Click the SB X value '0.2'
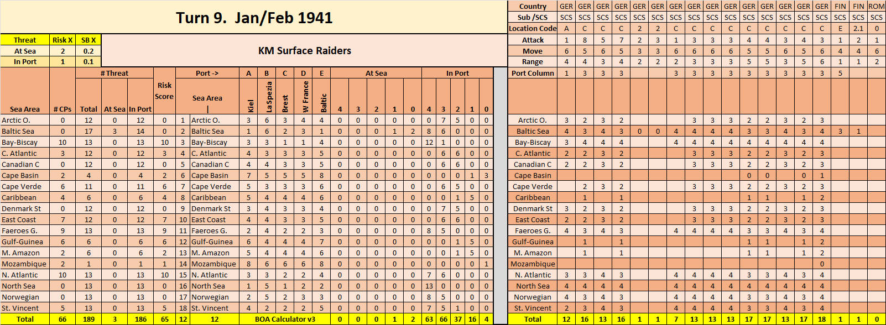This screenshot has height=325, width=886. click(x=88, y=51)
